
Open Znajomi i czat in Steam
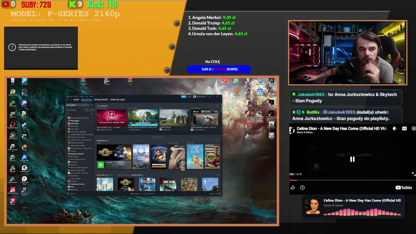tap(214, 194)
